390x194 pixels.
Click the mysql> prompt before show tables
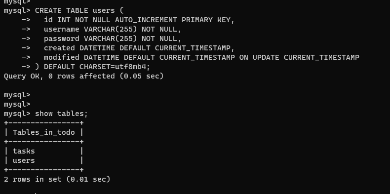pyautogui.click(x=17, y=114)
